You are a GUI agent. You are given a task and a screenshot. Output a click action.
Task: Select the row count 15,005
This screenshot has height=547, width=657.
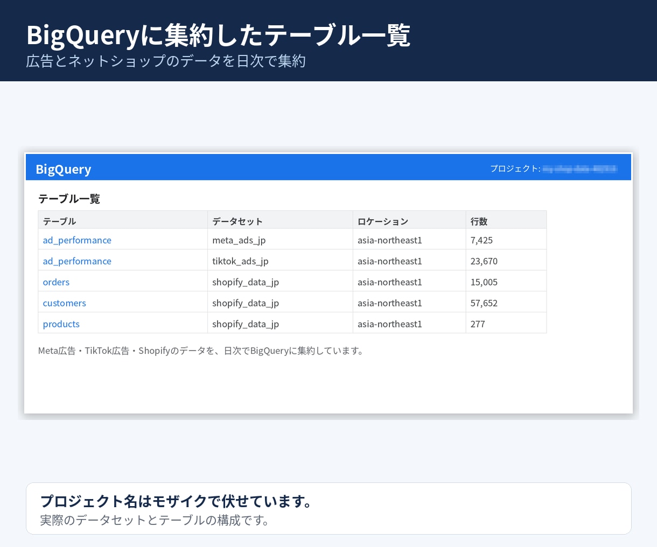point(484,282)
